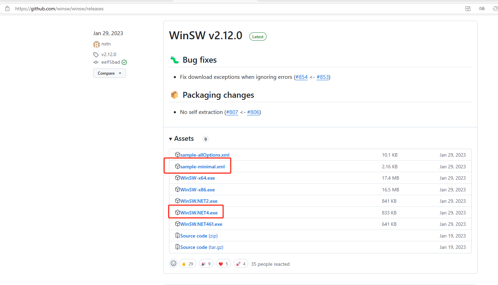Click the 833 KB size of WinSW.NET4.exe
498x285 pixels.
[x=389, y=213]
